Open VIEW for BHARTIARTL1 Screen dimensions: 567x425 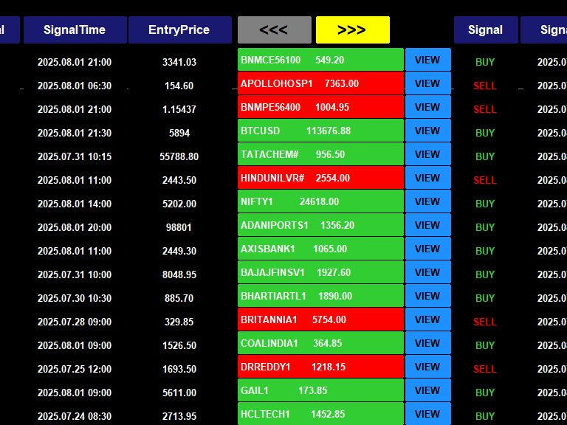tap(428, 296)
